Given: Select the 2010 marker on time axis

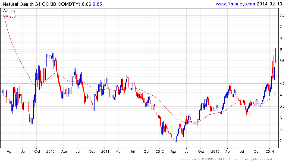Looking at the screenshot, I should (x=50, y=151).
